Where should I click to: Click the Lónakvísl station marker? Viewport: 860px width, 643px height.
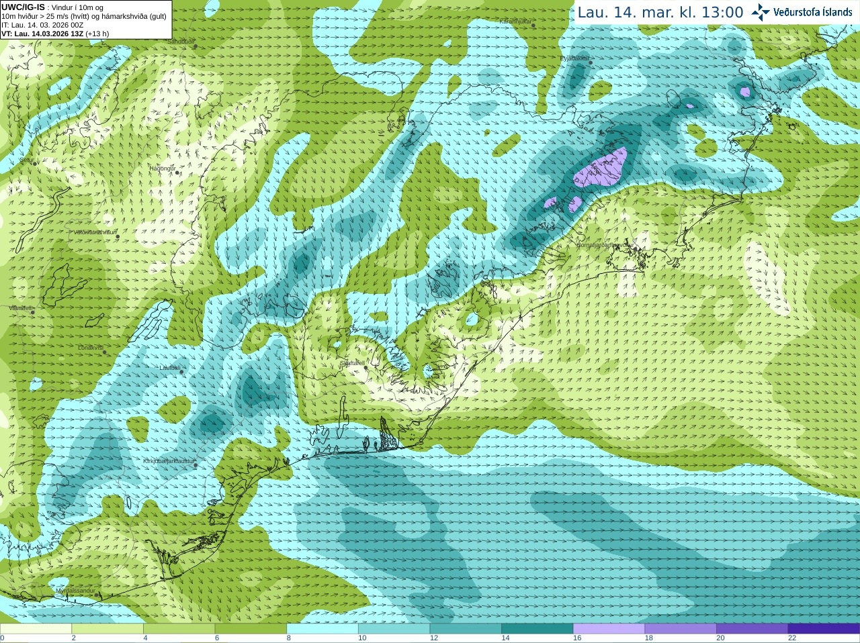[105, 352]
